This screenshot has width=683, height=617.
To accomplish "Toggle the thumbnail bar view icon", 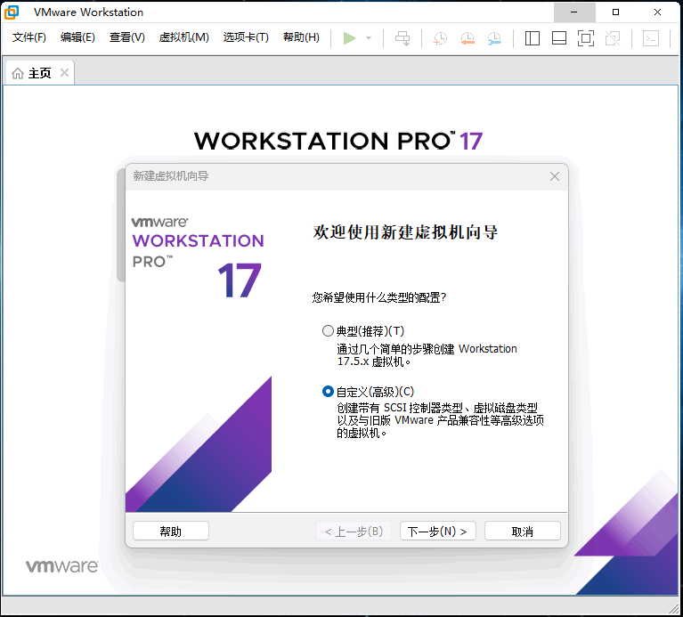I will (559, 38).
